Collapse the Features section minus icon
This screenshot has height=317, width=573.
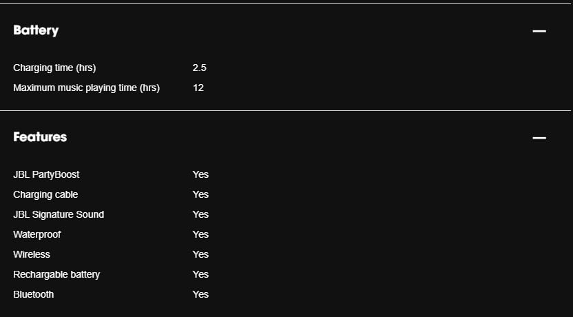pyautogui.click(x=539, y=138)
